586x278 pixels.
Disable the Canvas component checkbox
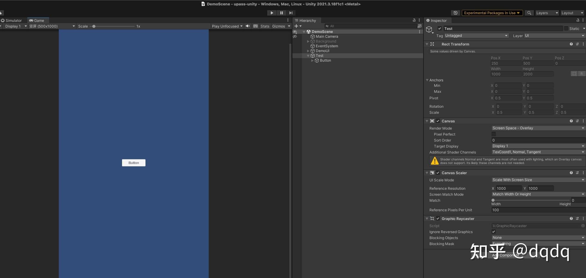(438, 121)
